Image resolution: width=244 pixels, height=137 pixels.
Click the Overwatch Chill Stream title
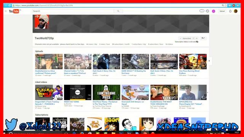pos(133,103)
